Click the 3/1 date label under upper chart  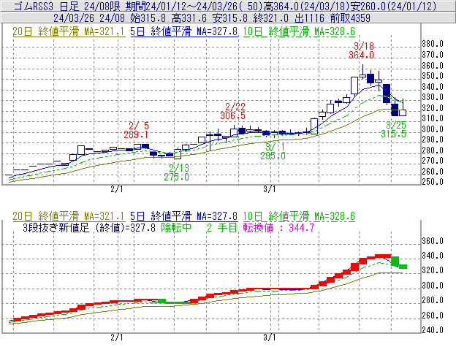[270, 189]
